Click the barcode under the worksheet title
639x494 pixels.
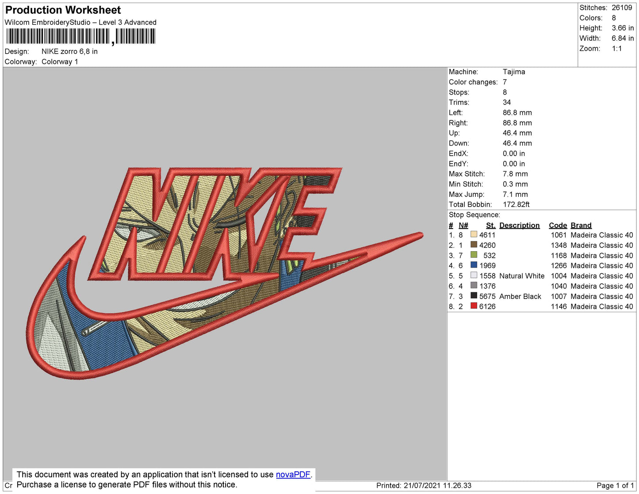tap(80, 36)
